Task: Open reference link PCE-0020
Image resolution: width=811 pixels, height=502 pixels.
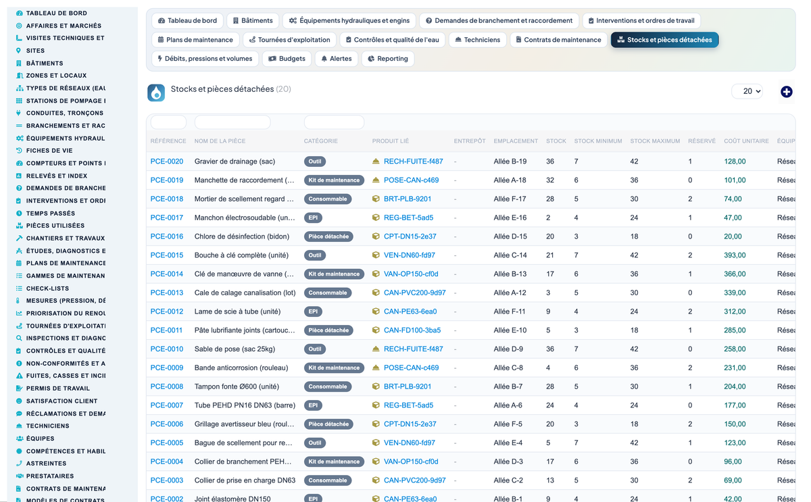Action: 167,161
